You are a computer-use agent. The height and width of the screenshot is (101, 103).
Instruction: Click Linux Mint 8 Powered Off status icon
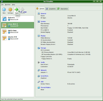[9, 26]
